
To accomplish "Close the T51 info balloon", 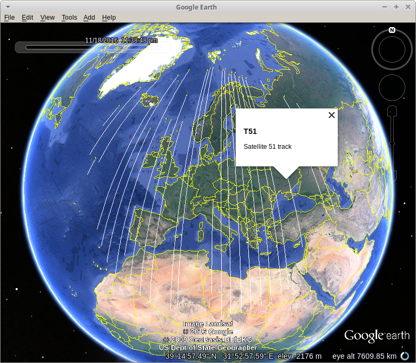I will 331,115.
